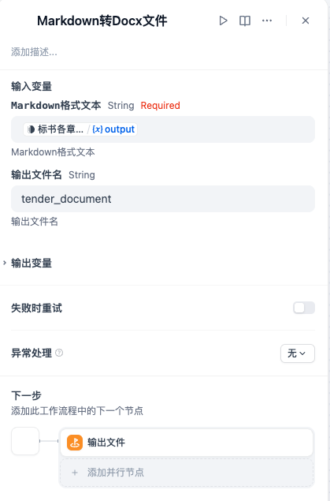Expand the 输出变量 section

[x=32, y=263]
